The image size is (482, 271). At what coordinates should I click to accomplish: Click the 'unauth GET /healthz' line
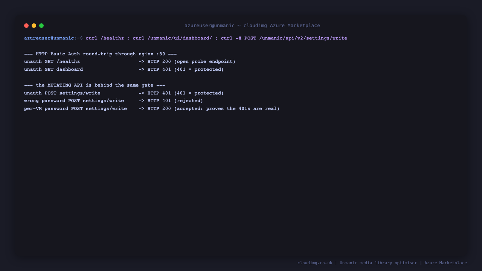click(52, 61)
